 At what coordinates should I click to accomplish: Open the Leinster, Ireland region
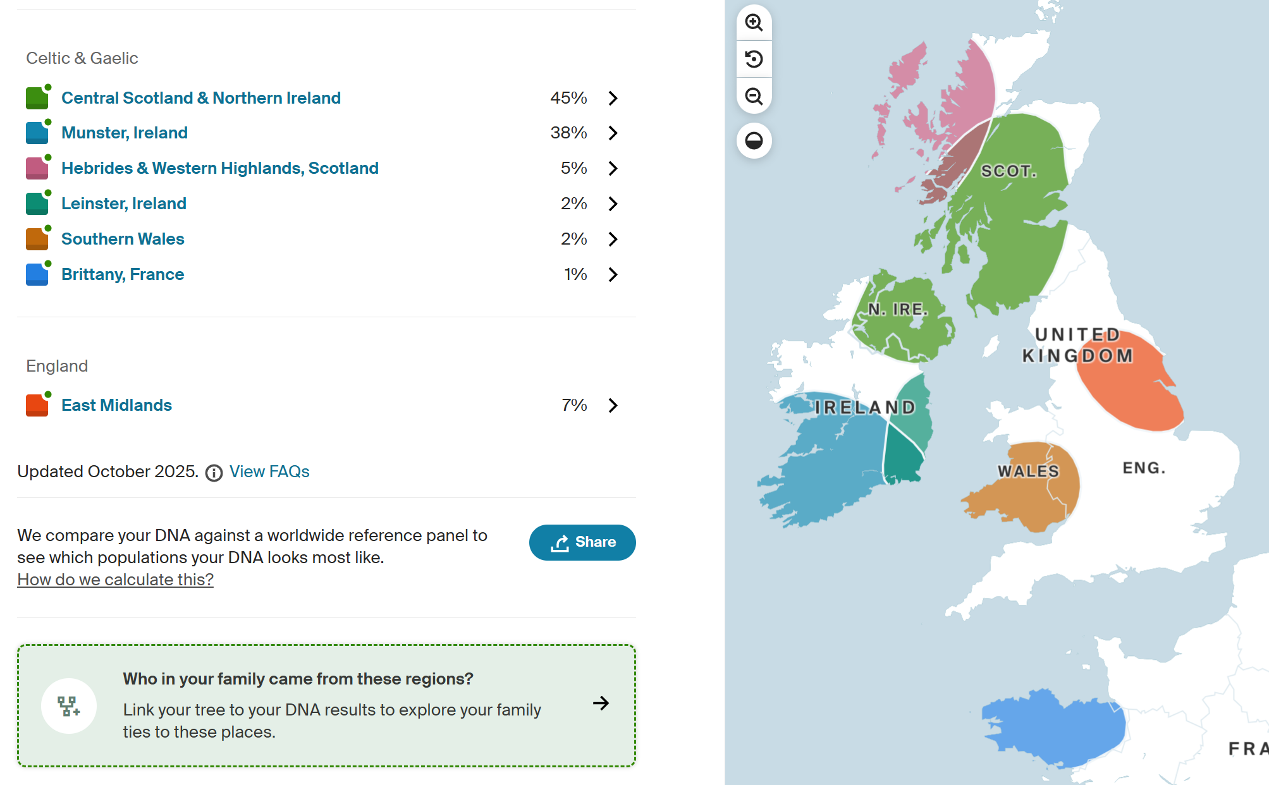[x=123, y=204]
